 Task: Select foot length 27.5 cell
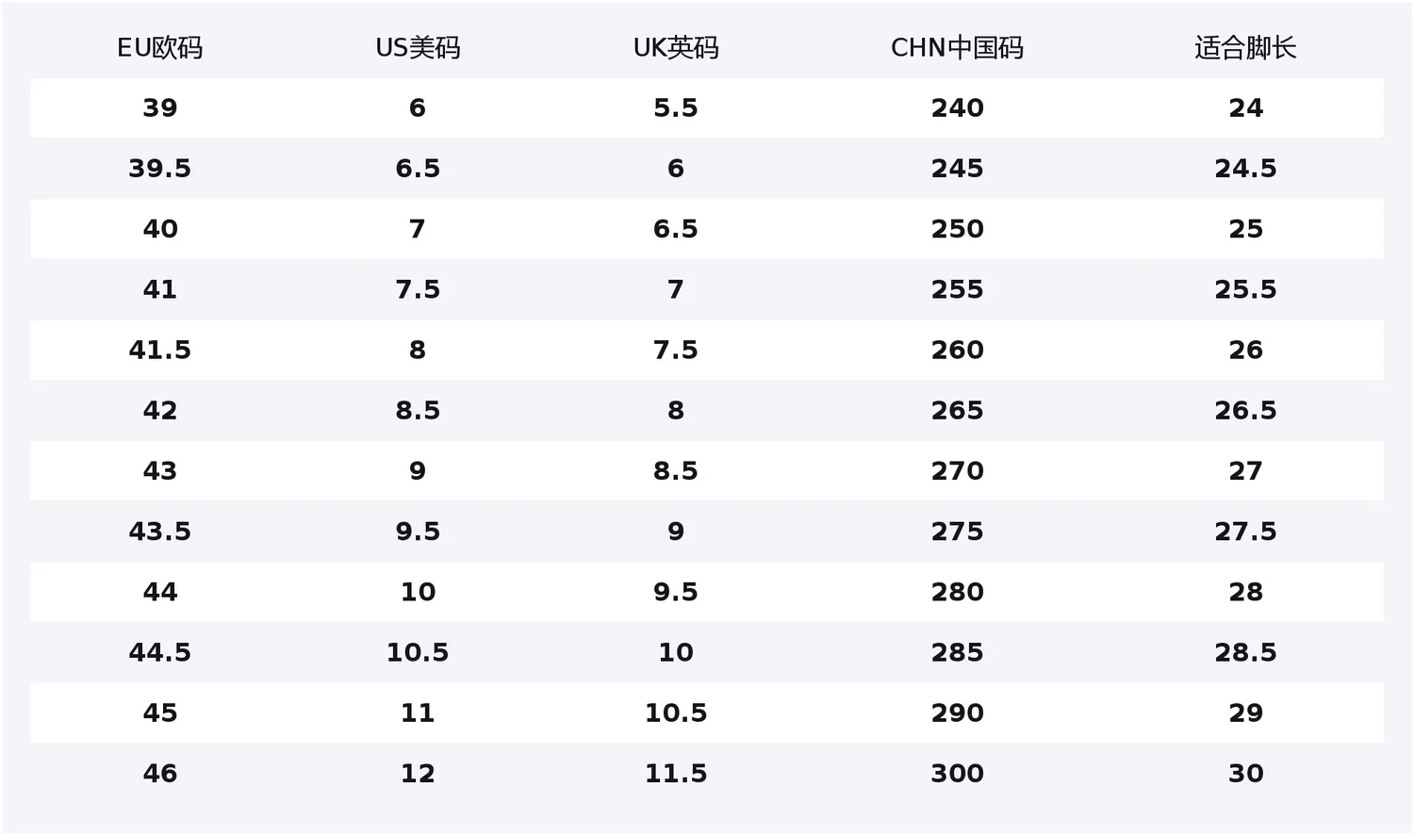coord(1245,531)
